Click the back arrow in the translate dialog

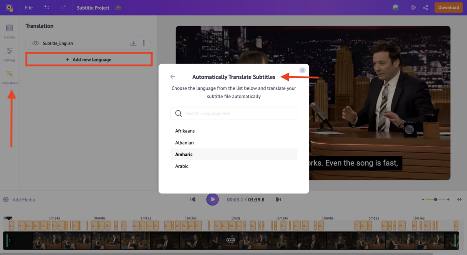(x=173, y=77)
